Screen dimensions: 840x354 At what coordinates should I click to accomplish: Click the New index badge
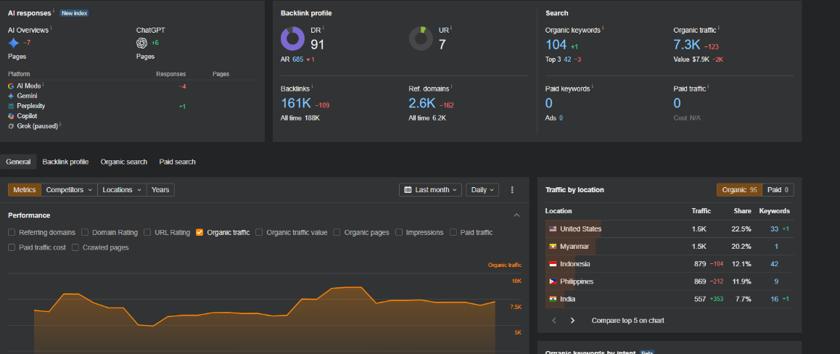click(x=74, y=13)
